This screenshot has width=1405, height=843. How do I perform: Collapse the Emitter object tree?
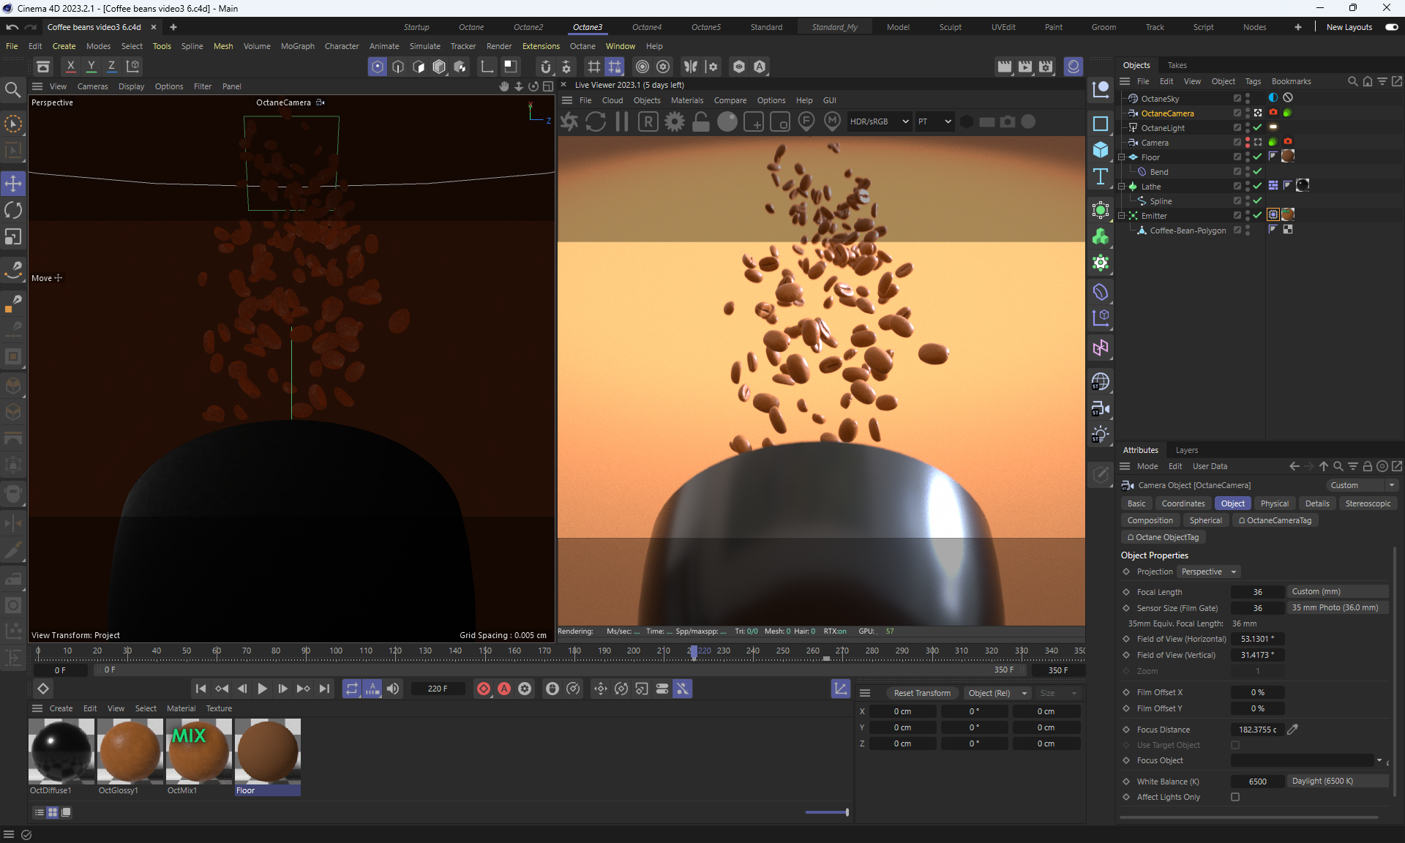coord(1121,216)
